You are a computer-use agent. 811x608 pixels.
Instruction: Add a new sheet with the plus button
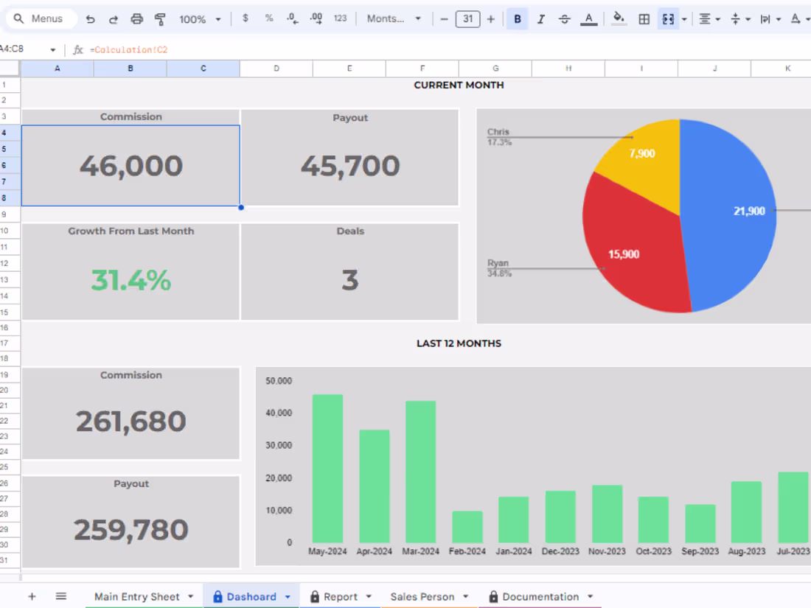(x=31, y=595)
